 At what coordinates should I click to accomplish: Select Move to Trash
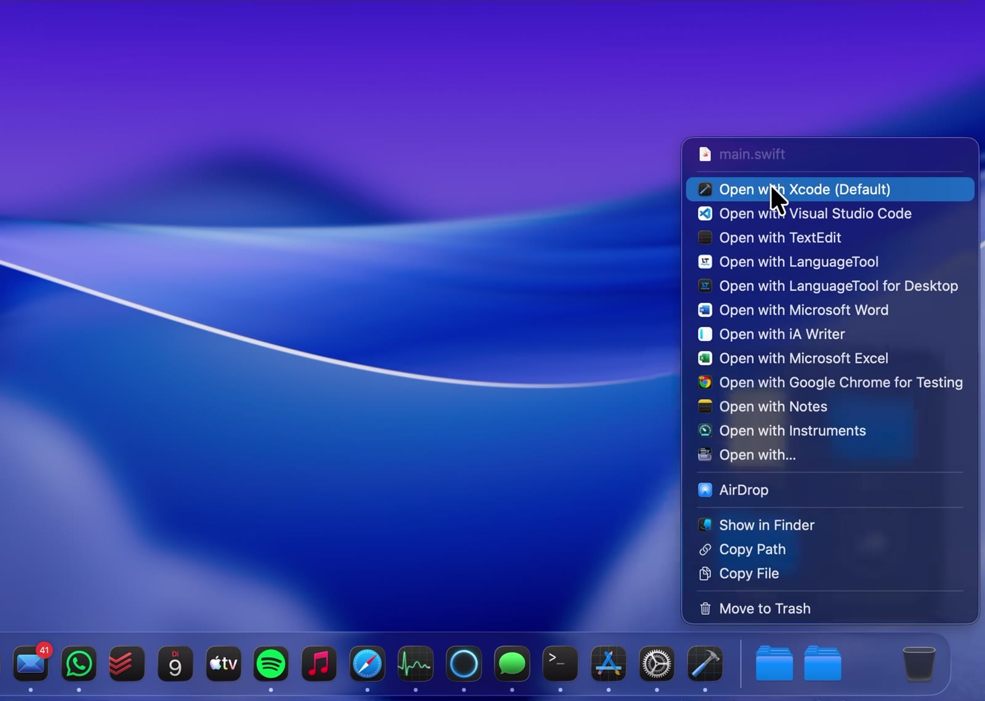coord(830,609)
